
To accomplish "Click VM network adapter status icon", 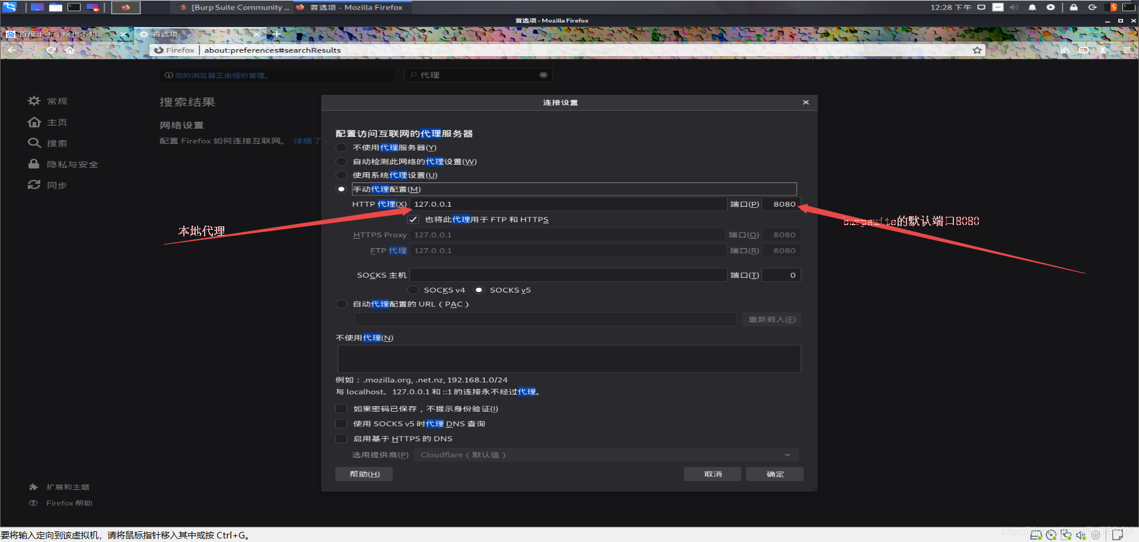I will click(1066, 535).
